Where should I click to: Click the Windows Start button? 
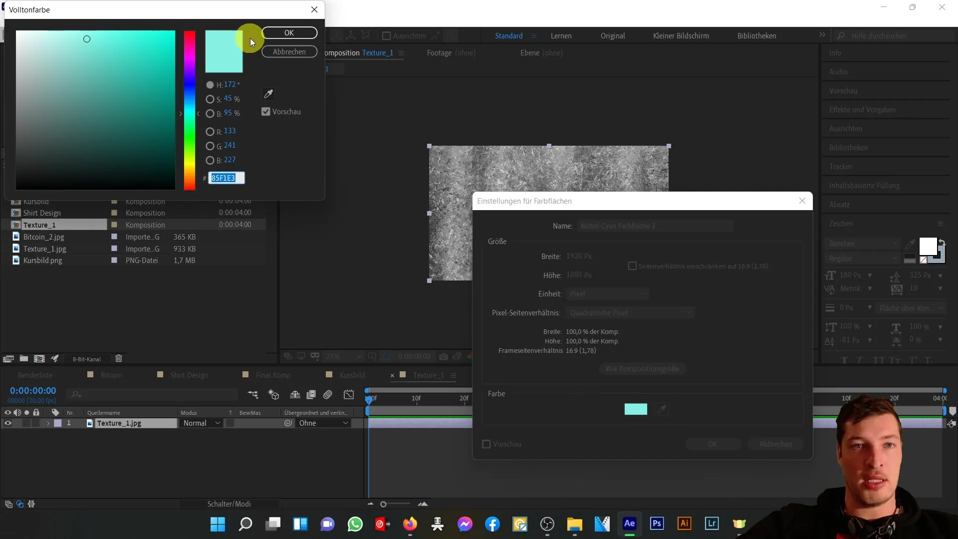(x=218, y=524)
